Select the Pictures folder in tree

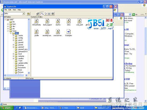coord(19,72)
